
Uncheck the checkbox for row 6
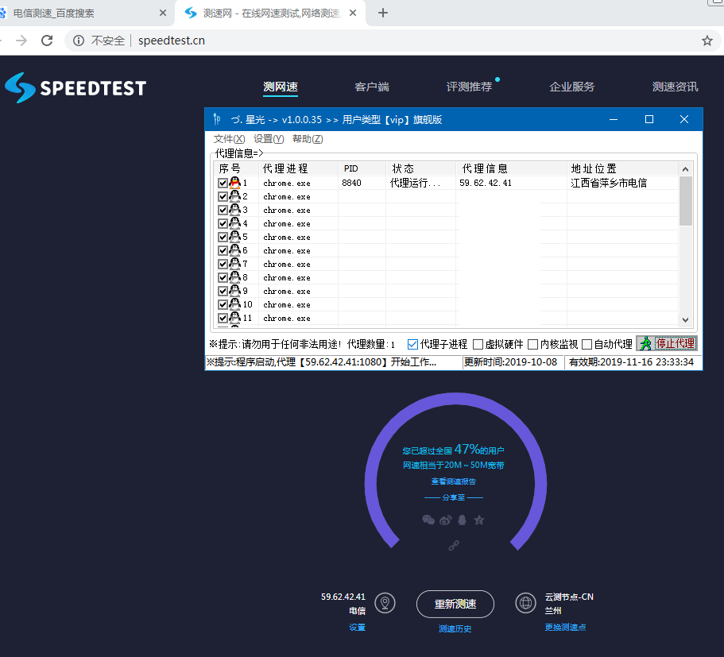[x=223, y=251]
